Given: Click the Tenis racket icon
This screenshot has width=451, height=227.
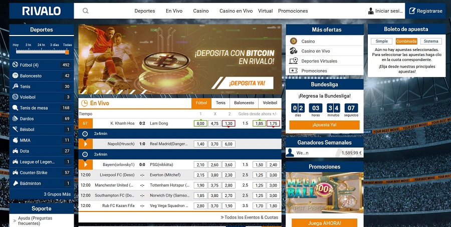Looking at the screenshot, I should tap(15, 86).
